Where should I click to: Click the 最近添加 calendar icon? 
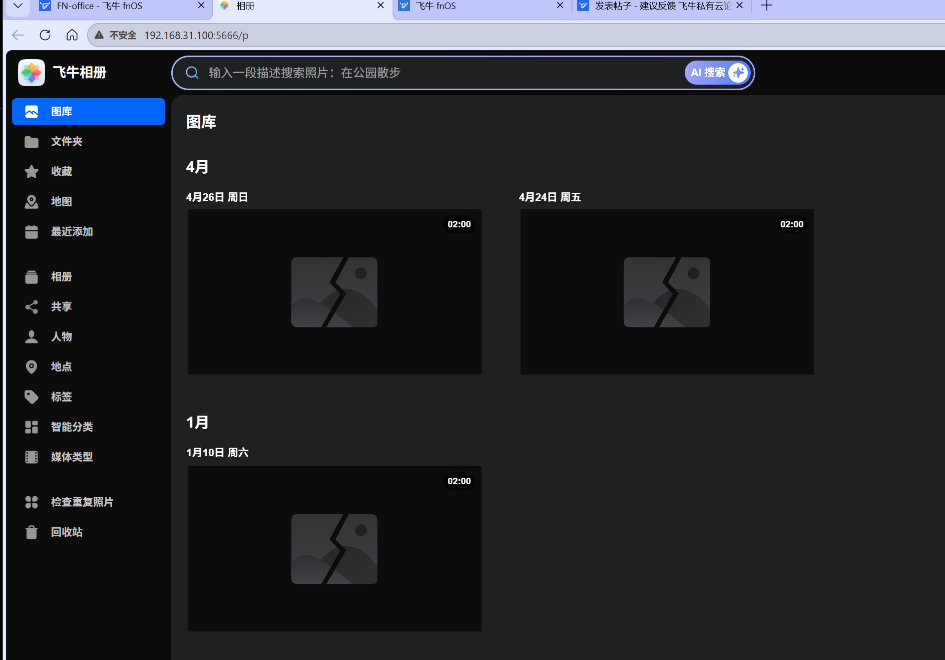[32, 232]
